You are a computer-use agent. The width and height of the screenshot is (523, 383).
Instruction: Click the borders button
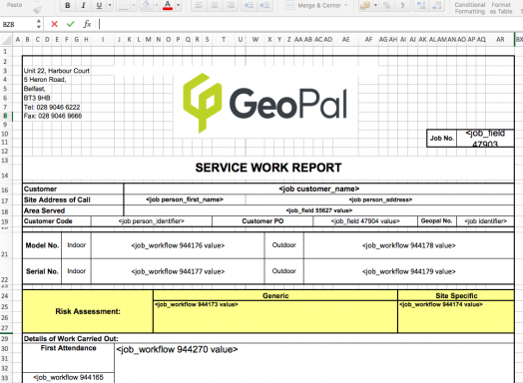(x=123, y=5)
